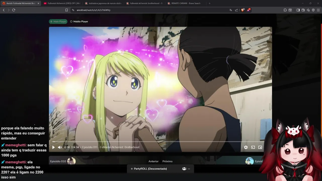Open the extensions puzzle icon
This screenshot has width=322, height=181.
[285, 10]
